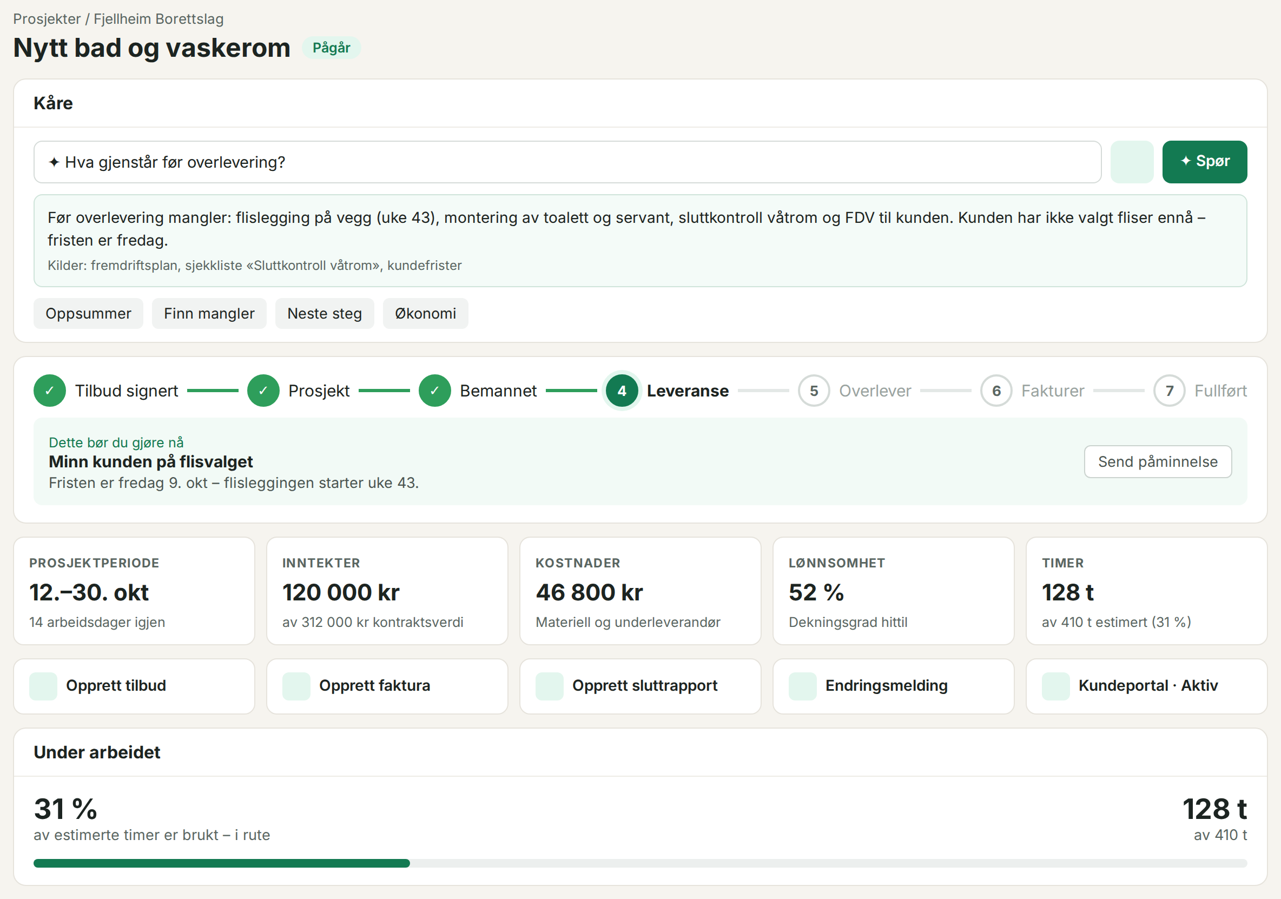
Task: Click the estimated hours progress bar
Action: pyautogui.click(x=640, y=863)
